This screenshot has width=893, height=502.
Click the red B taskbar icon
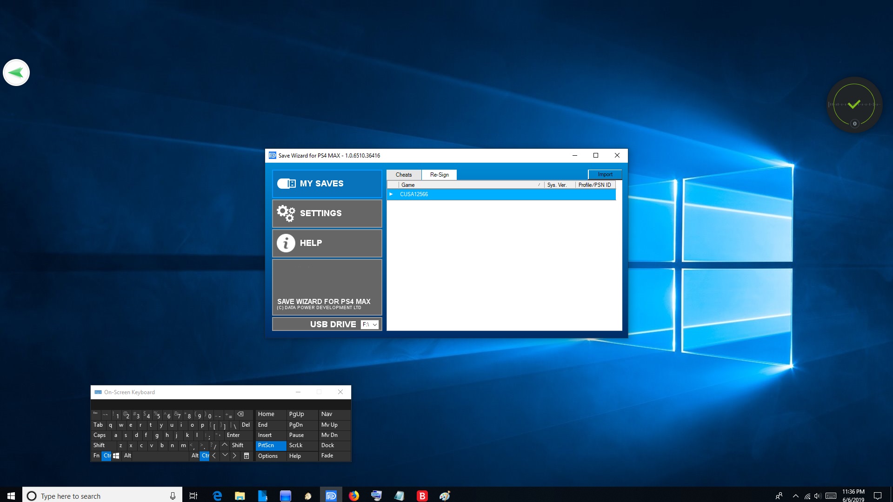coord(422,495)
